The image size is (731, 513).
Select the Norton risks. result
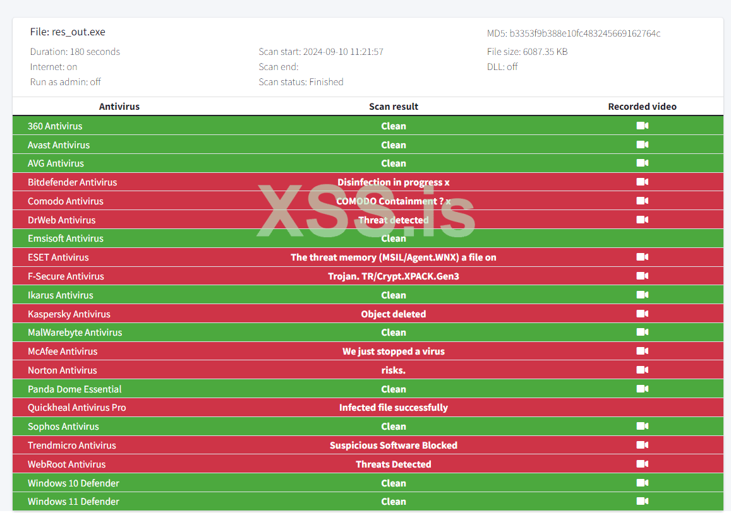click(394, 370)
